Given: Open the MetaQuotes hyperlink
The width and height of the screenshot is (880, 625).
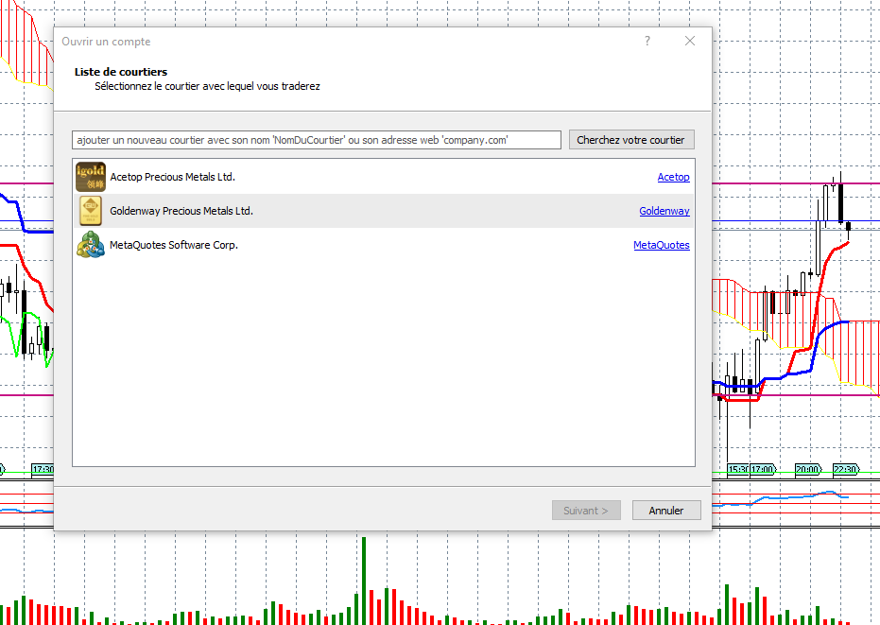Looking at the screenshot, I should [x=661, y=245].
